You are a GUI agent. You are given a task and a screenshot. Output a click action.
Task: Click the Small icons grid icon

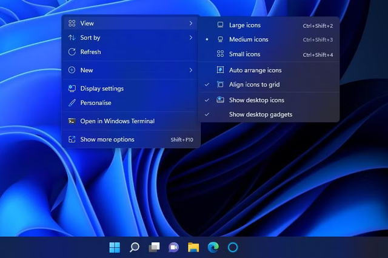220,54
